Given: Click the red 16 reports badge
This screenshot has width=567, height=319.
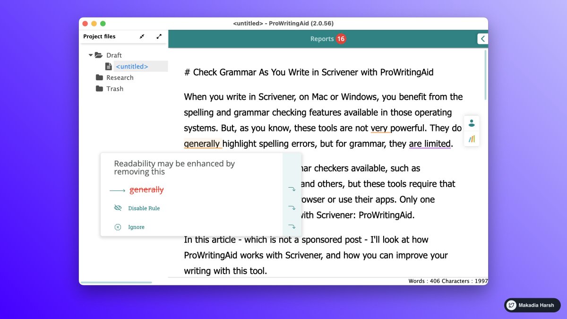Looking at the screenshot, I should tap(341, 39).
